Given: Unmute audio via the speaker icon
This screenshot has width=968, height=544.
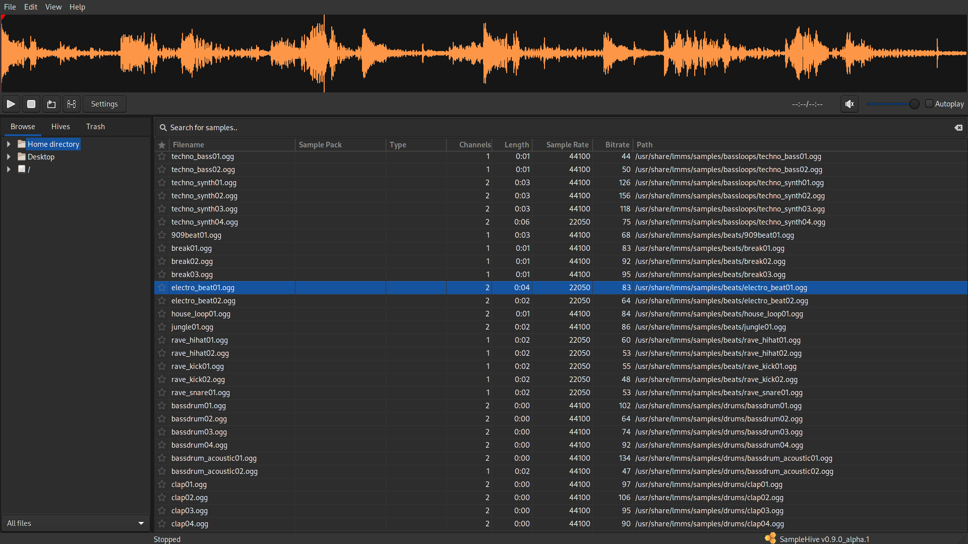Looking at the screenshot, I should coord(849,104).
